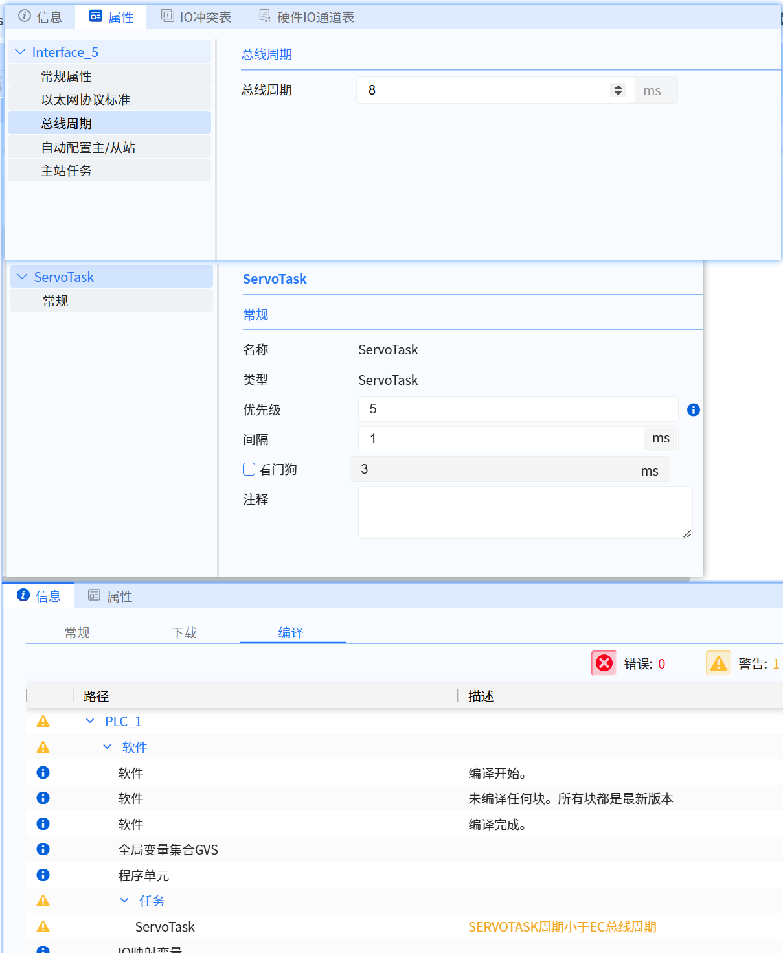Click the red error filter icon
This screenshot has width=783, height=953.
point(604,663)
